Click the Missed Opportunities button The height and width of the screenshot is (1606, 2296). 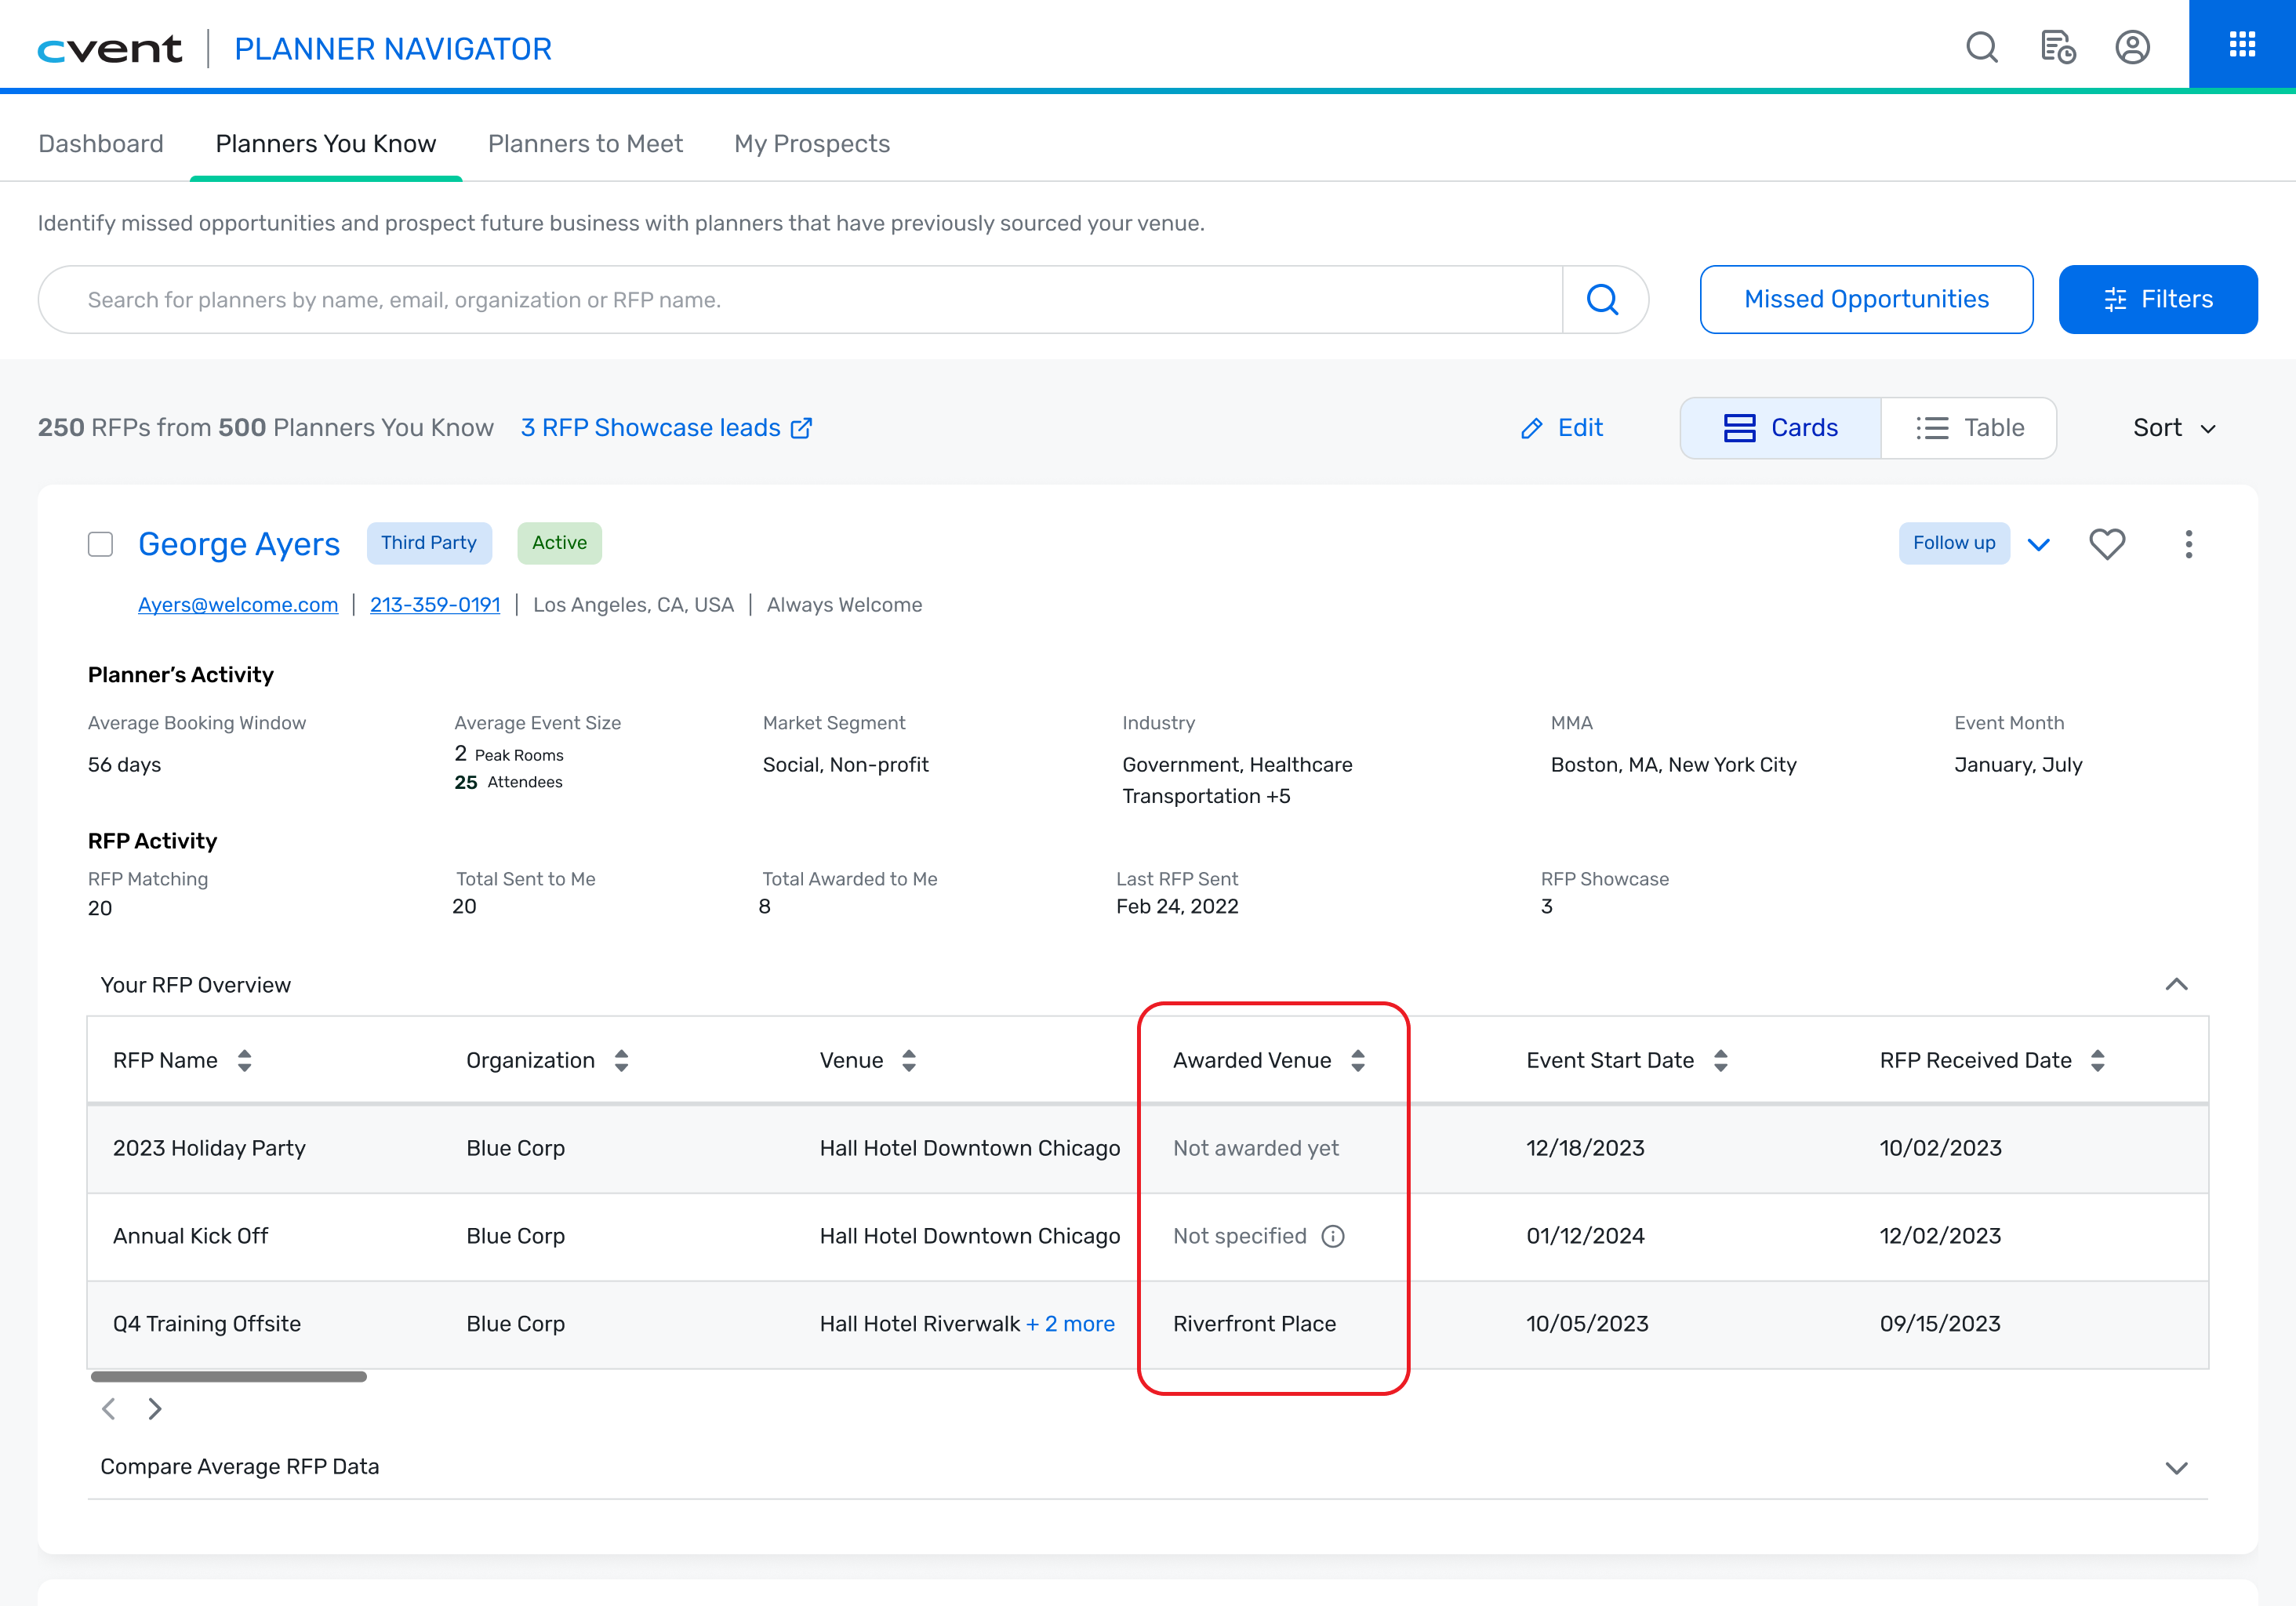click(x=1866, y=299)
